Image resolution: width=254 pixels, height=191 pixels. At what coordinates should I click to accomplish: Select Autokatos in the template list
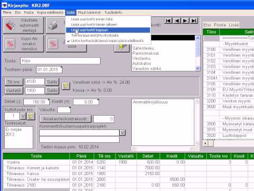[x=164, y=64]
